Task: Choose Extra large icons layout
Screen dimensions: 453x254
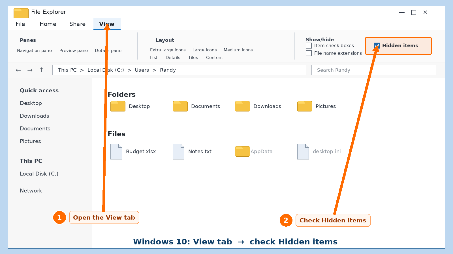Action: (168, 50)
